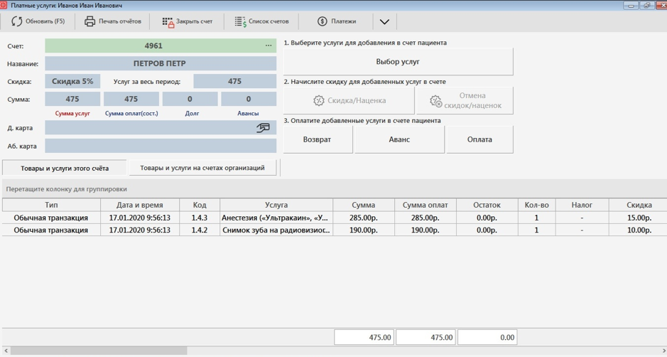Sort by Код column header
Screen dimensions: 667x357
200,205
